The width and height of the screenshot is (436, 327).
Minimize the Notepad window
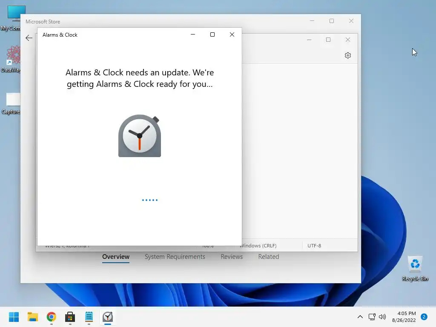(309, 40)
